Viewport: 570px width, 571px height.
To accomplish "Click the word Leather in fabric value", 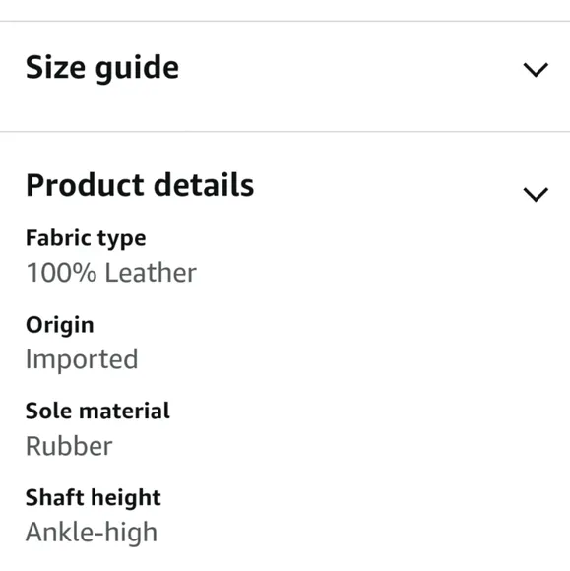I will point(151,273).
